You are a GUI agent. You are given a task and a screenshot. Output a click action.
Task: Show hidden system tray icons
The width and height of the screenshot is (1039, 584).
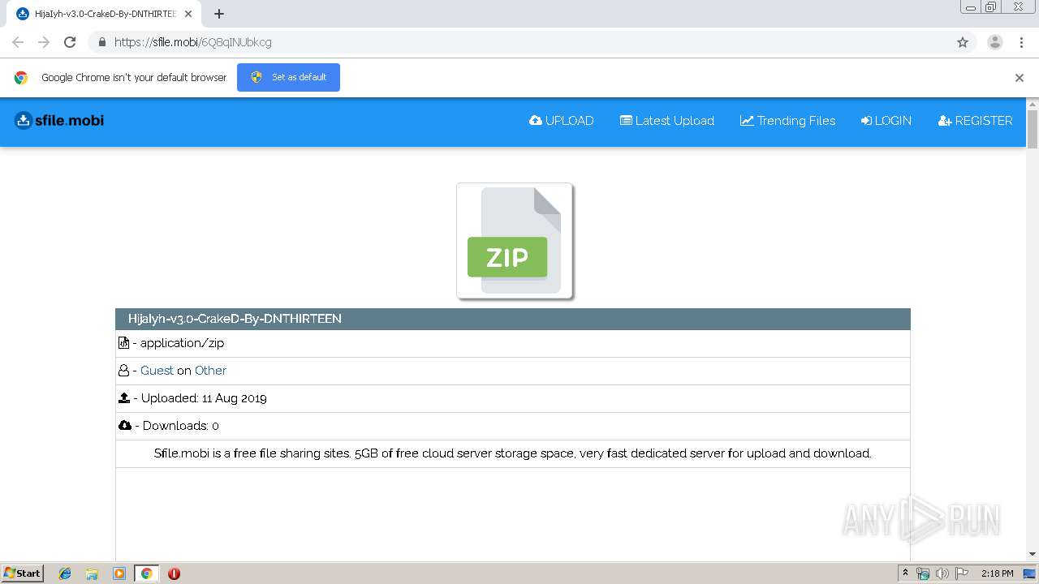pos(905,573)
